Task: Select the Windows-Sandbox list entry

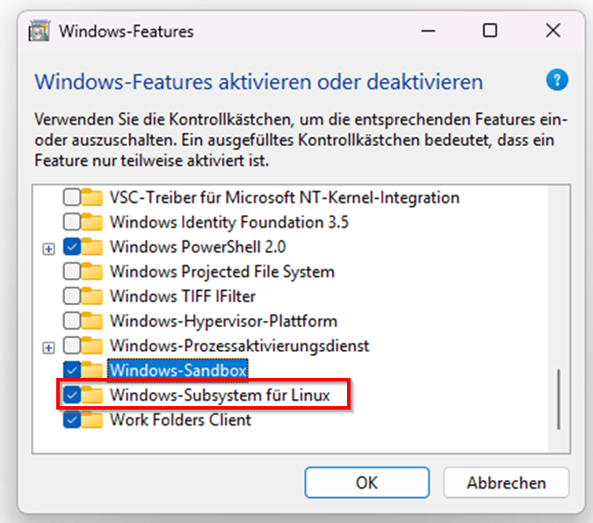Action: (x=177, y=370)
